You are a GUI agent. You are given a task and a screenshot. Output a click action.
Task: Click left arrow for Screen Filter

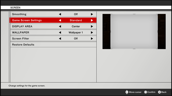click(x=60, y=39)
